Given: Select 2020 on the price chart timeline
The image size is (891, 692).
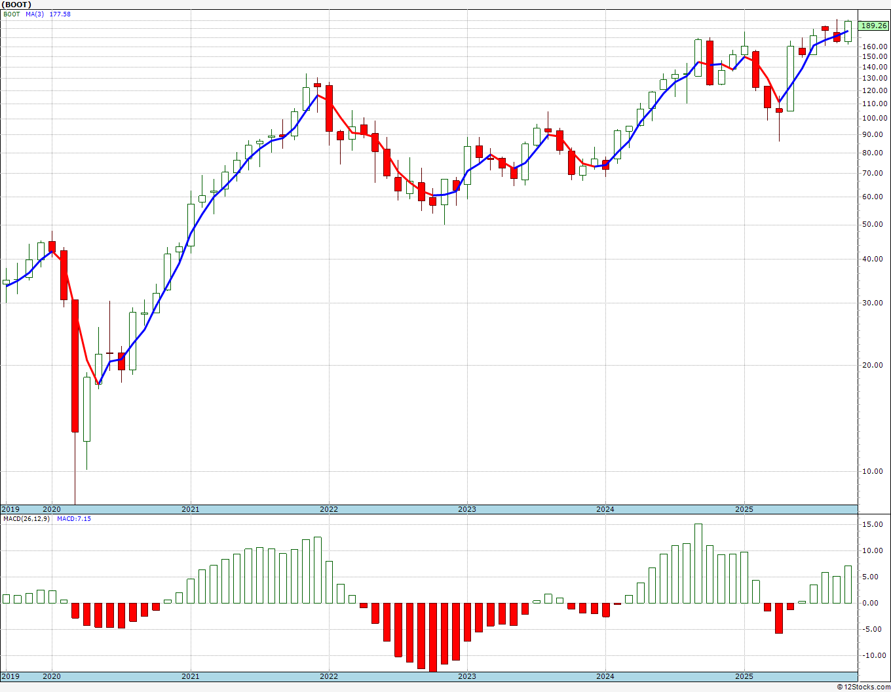Looking at the screenshot, I should coord(51,509).
